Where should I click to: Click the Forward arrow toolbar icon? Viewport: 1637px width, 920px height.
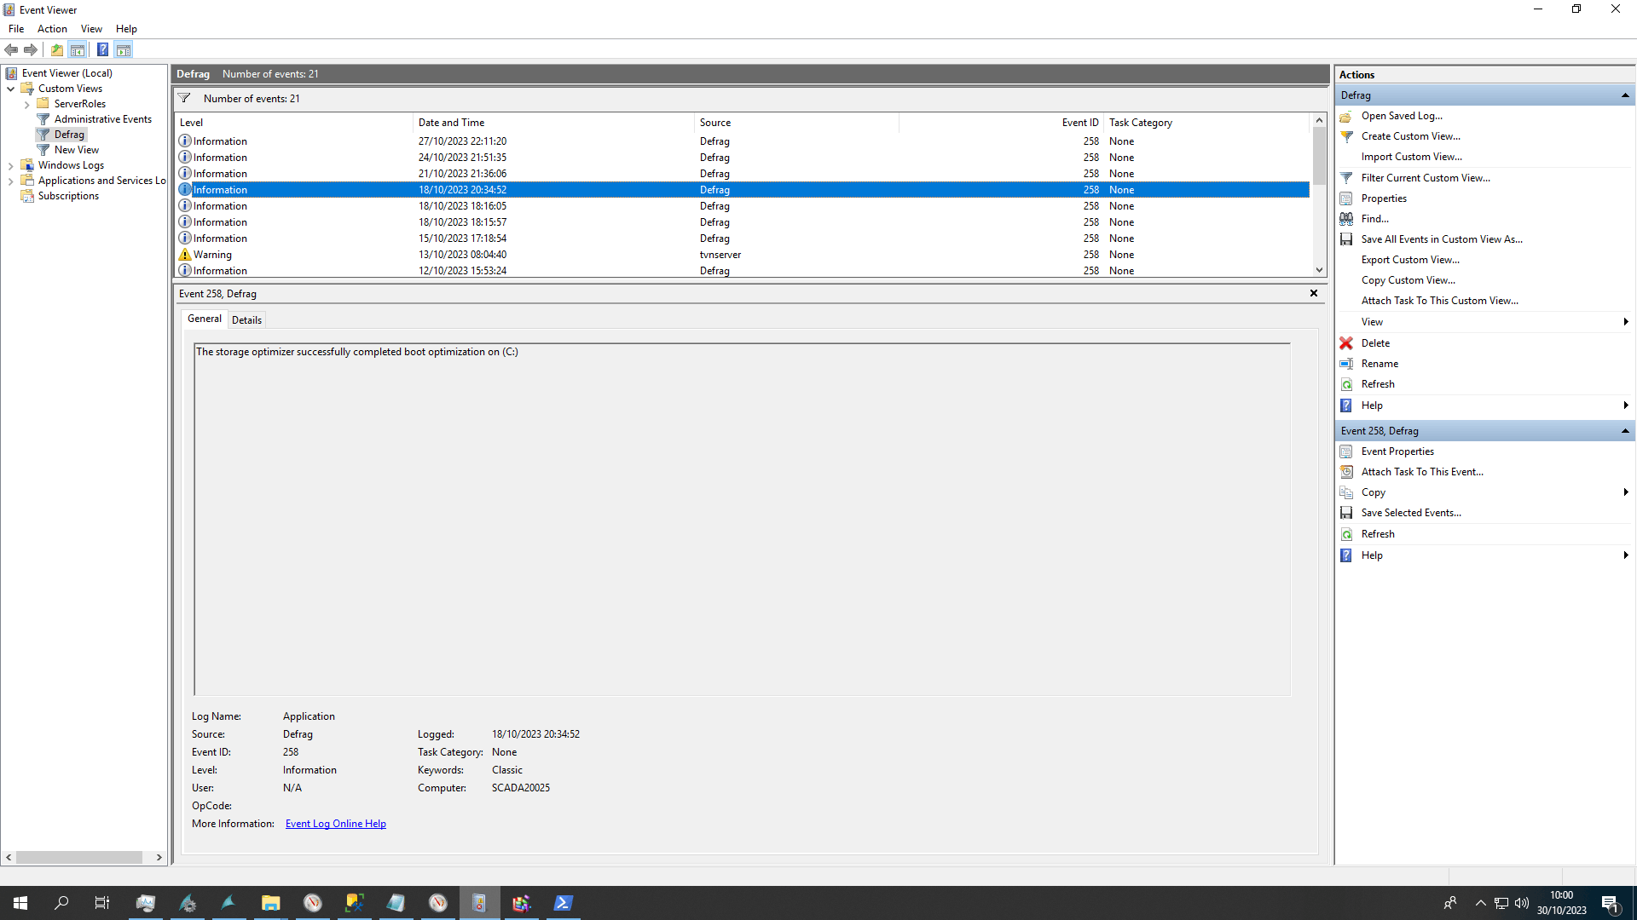point(31,49)
